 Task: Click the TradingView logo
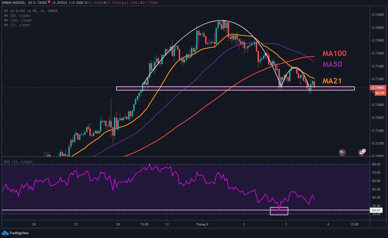pos(15,233)
